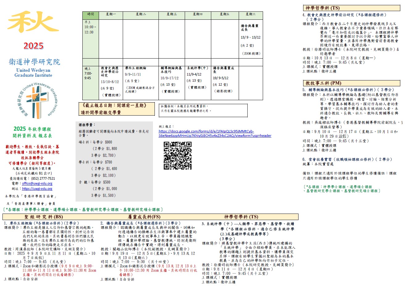Image resolution: width=408 pixels, height=286 pixels.
Task: Select the 碩士科:每學分 $900 fee line
Action: [96, 142]
